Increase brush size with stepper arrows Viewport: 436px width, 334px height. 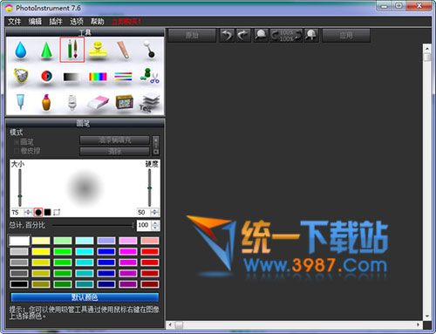tap(28, 212)
